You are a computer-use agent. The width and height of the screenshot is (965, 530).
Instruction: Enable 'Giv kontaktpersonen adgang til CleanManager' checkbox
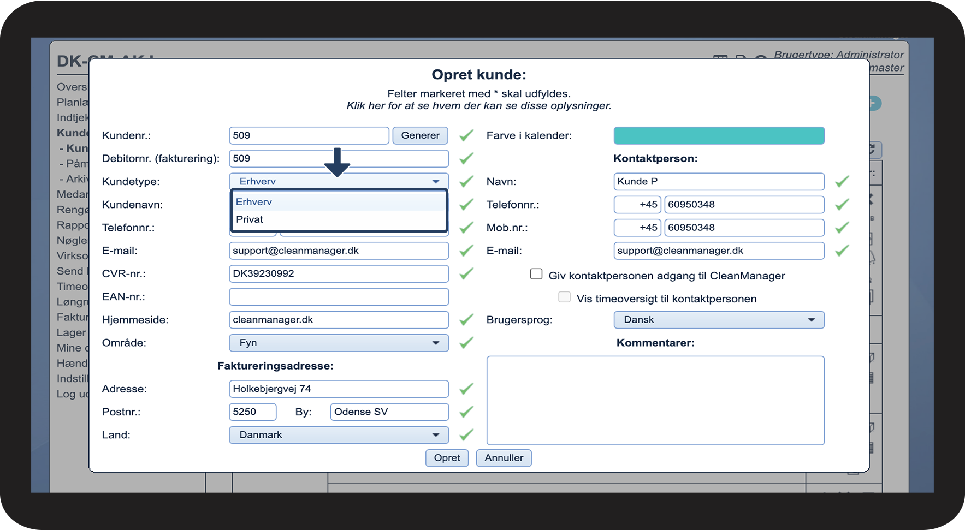(536, 274)
